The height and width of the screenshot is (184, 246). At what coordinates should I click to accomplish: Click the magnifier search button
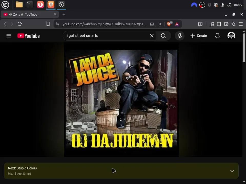[163, 36]
